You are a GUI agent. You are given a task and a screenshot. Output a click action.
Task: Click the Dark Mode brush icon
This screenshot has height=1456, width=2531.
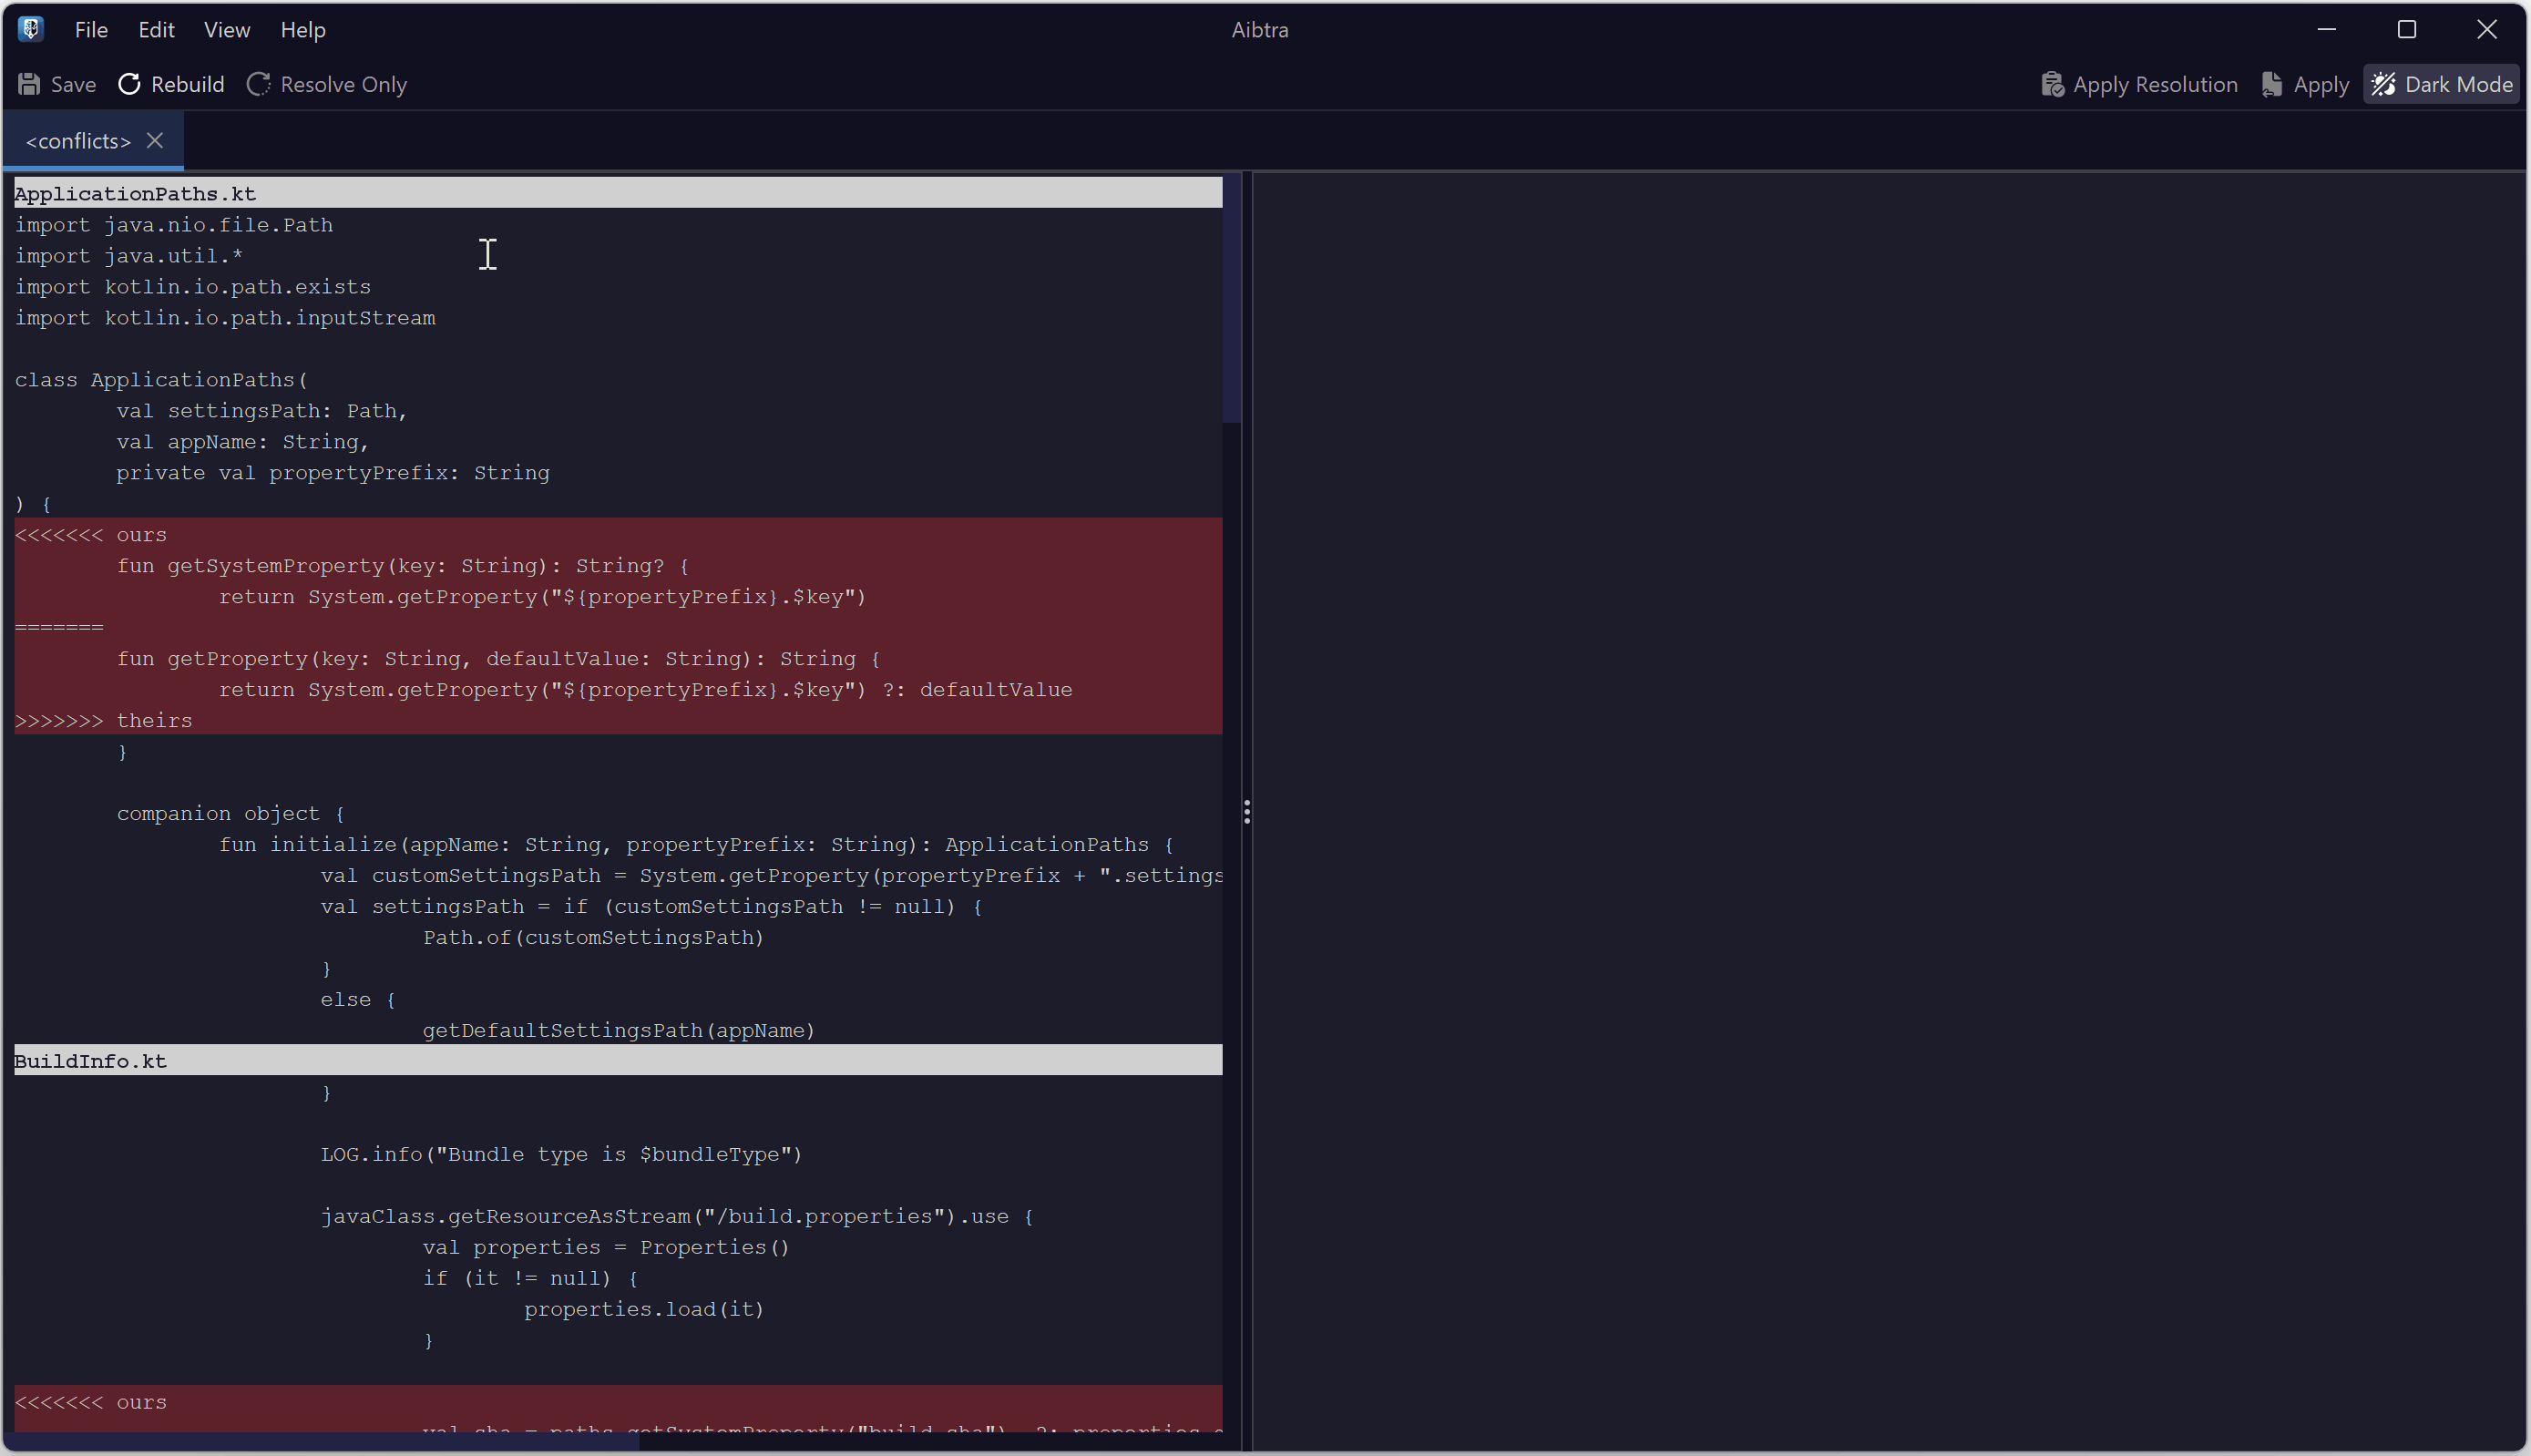point(2385,84)
